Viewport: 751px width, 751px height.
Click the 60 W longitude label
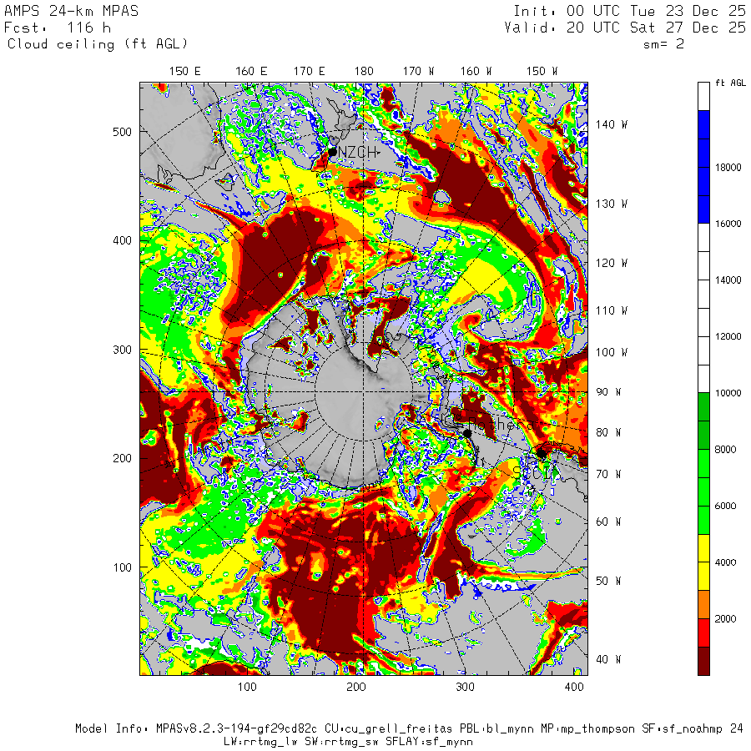[608, 522]
